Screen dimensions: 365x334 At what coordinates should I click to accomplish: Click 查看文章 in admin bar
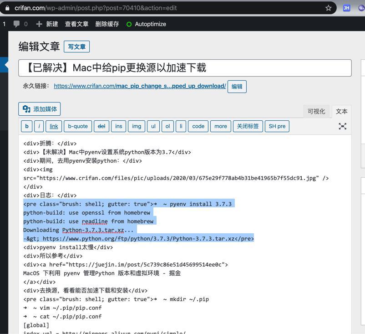tap(76, 24)
